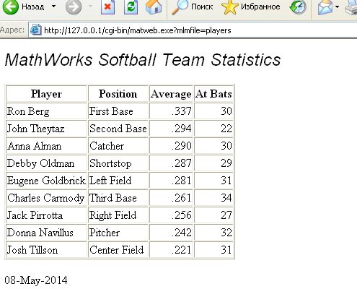Click the address bar URL field
Viewport: 357px width, 289px height.
coord(193,30)
